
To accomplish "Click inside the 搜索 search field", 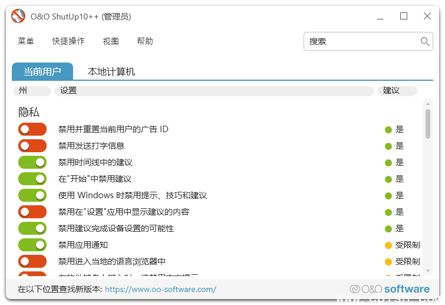I will pos(361,41).
